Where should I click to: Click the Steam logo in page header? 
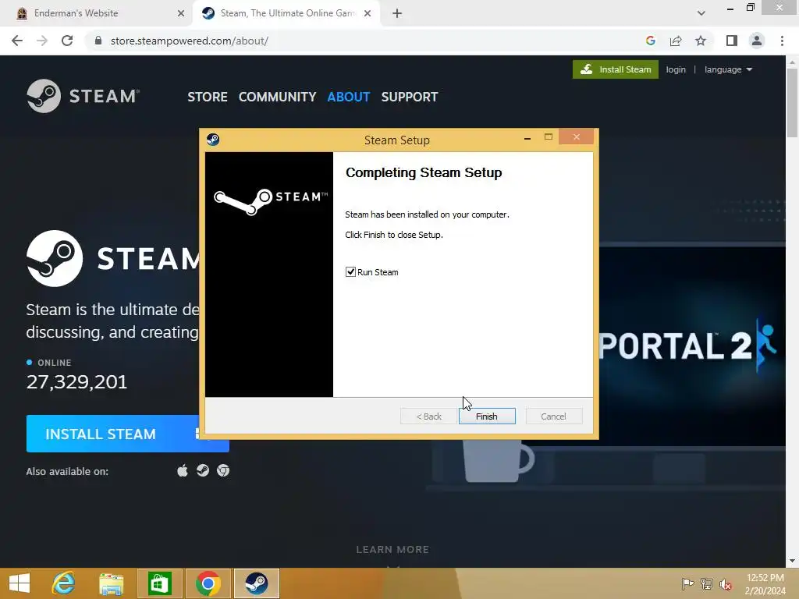click(83, 96)
